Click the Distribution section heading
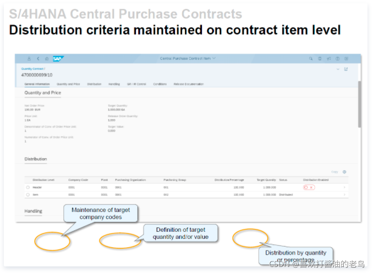This screenshot has width=373, height=273. [x=36, y=159]
